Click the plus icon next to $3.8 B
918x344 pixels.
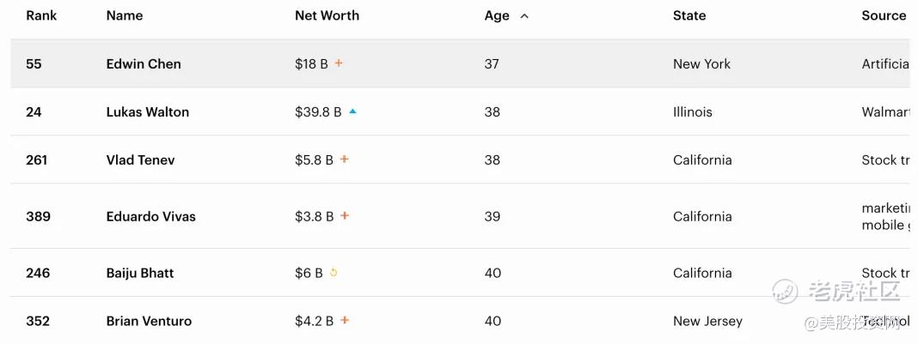pyautogui.click(x=345, y=216)
